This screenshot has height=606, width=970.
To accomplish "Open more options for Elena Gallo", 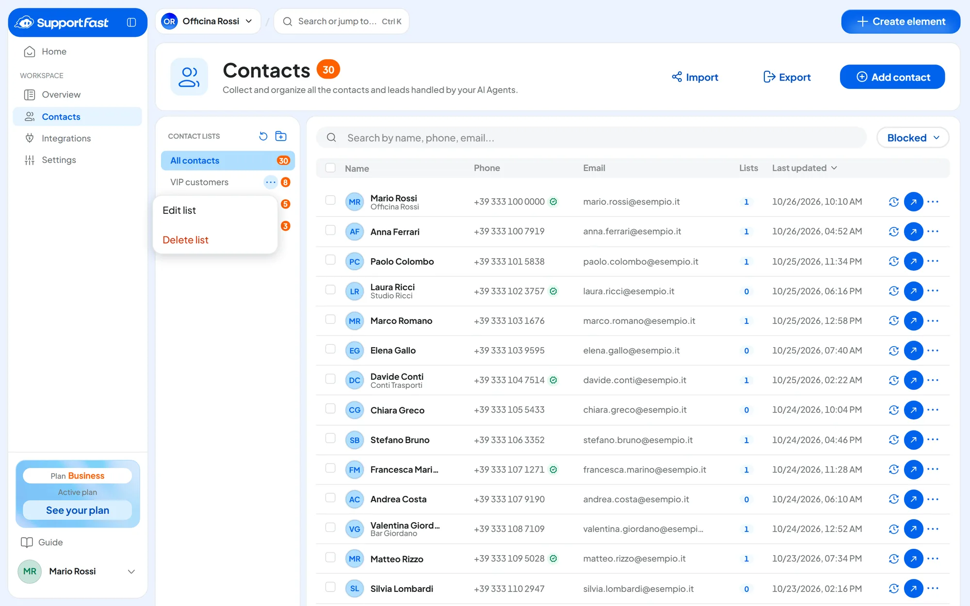I will tap(933, 351).
